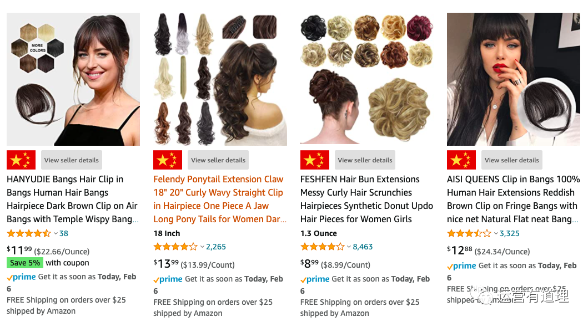Click the More Colors hexagon swatches

[x=37, y=48]
